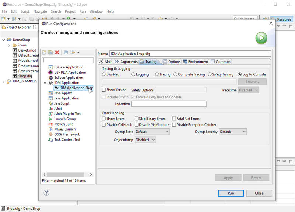Click the DSF PDA Application icon
295x212 pixels.
point(51,72)
